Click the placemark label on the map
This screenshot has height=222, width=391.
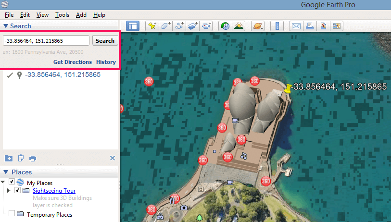tap(340, 86)
